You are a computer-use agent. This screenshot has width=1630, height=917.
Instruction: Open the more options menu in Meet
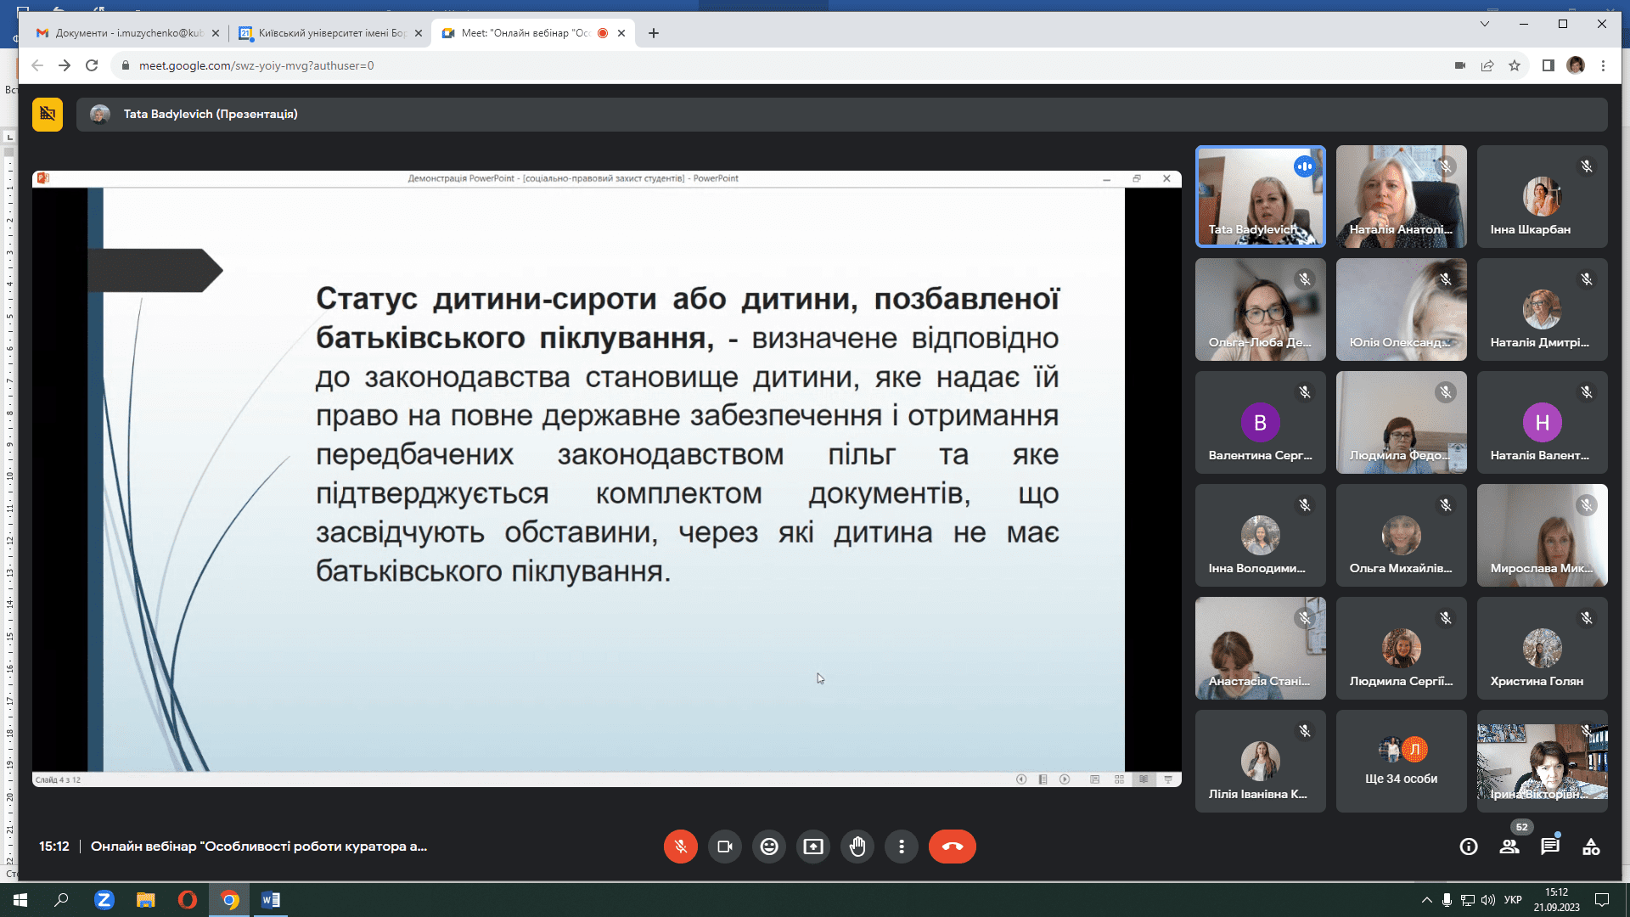click(902, 847)
